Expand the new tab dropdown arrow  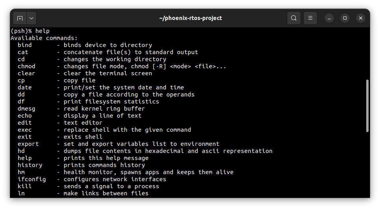pos(31,18)
